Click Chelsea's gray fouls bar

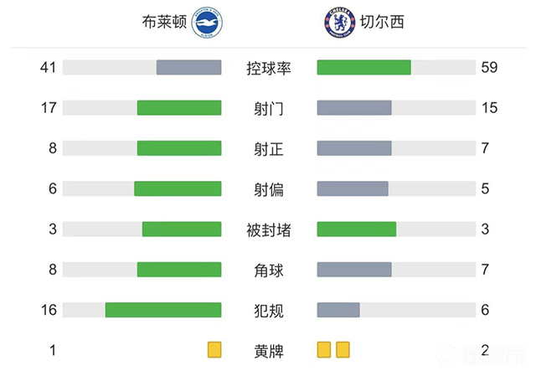click(338, 310)
